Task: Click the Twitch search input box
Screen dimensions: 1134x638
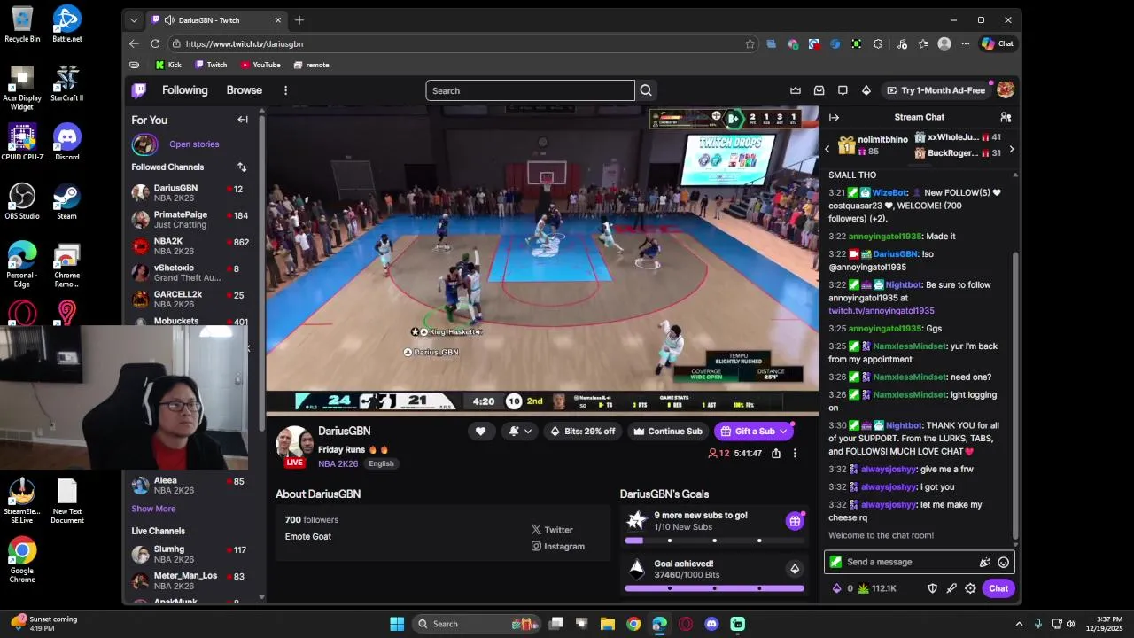Action: pos(530,90)
